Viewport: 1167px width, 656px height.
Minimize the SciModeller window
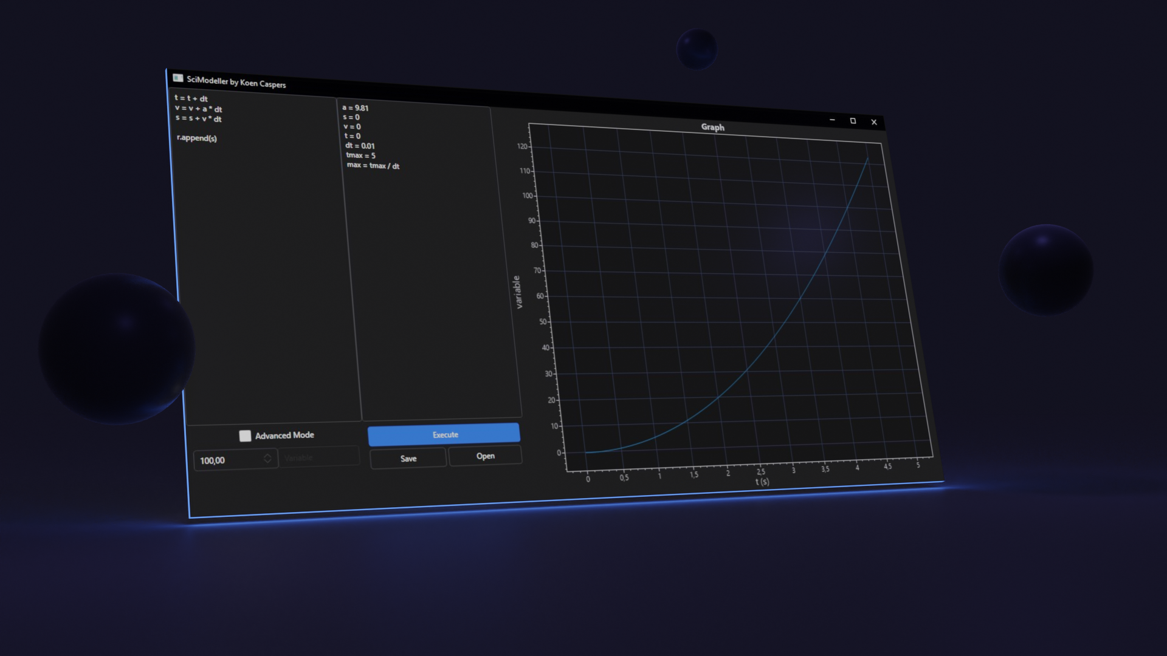(x=832, y=120)
